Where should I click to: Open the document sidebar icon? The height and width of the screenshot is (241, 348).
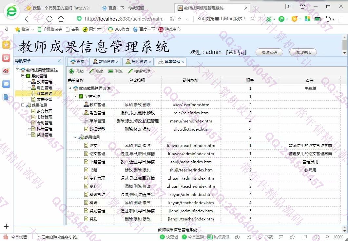point(6,97)
